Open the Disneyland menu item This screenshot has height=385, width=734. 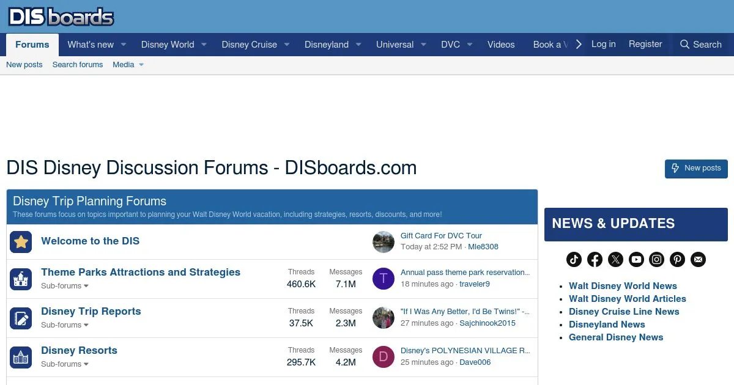click(327, 45)
